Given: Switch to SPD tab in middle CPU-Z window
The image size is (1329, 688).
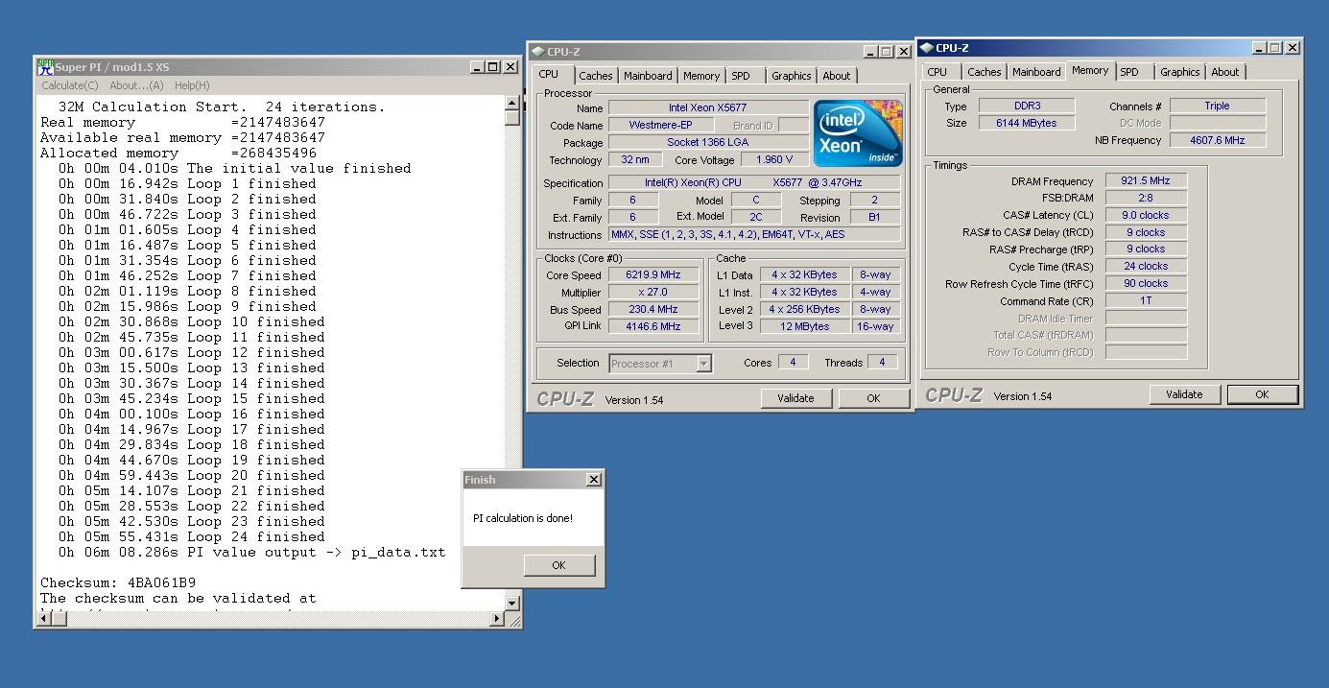Looking at the screenshot, I should [x=741, y=76].
